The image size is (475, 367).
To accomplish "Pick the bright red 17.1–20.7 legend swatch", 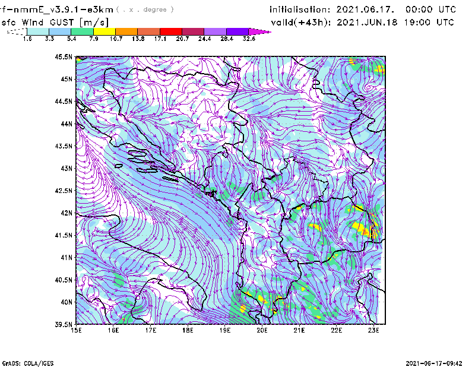I will tap(171, 31).
